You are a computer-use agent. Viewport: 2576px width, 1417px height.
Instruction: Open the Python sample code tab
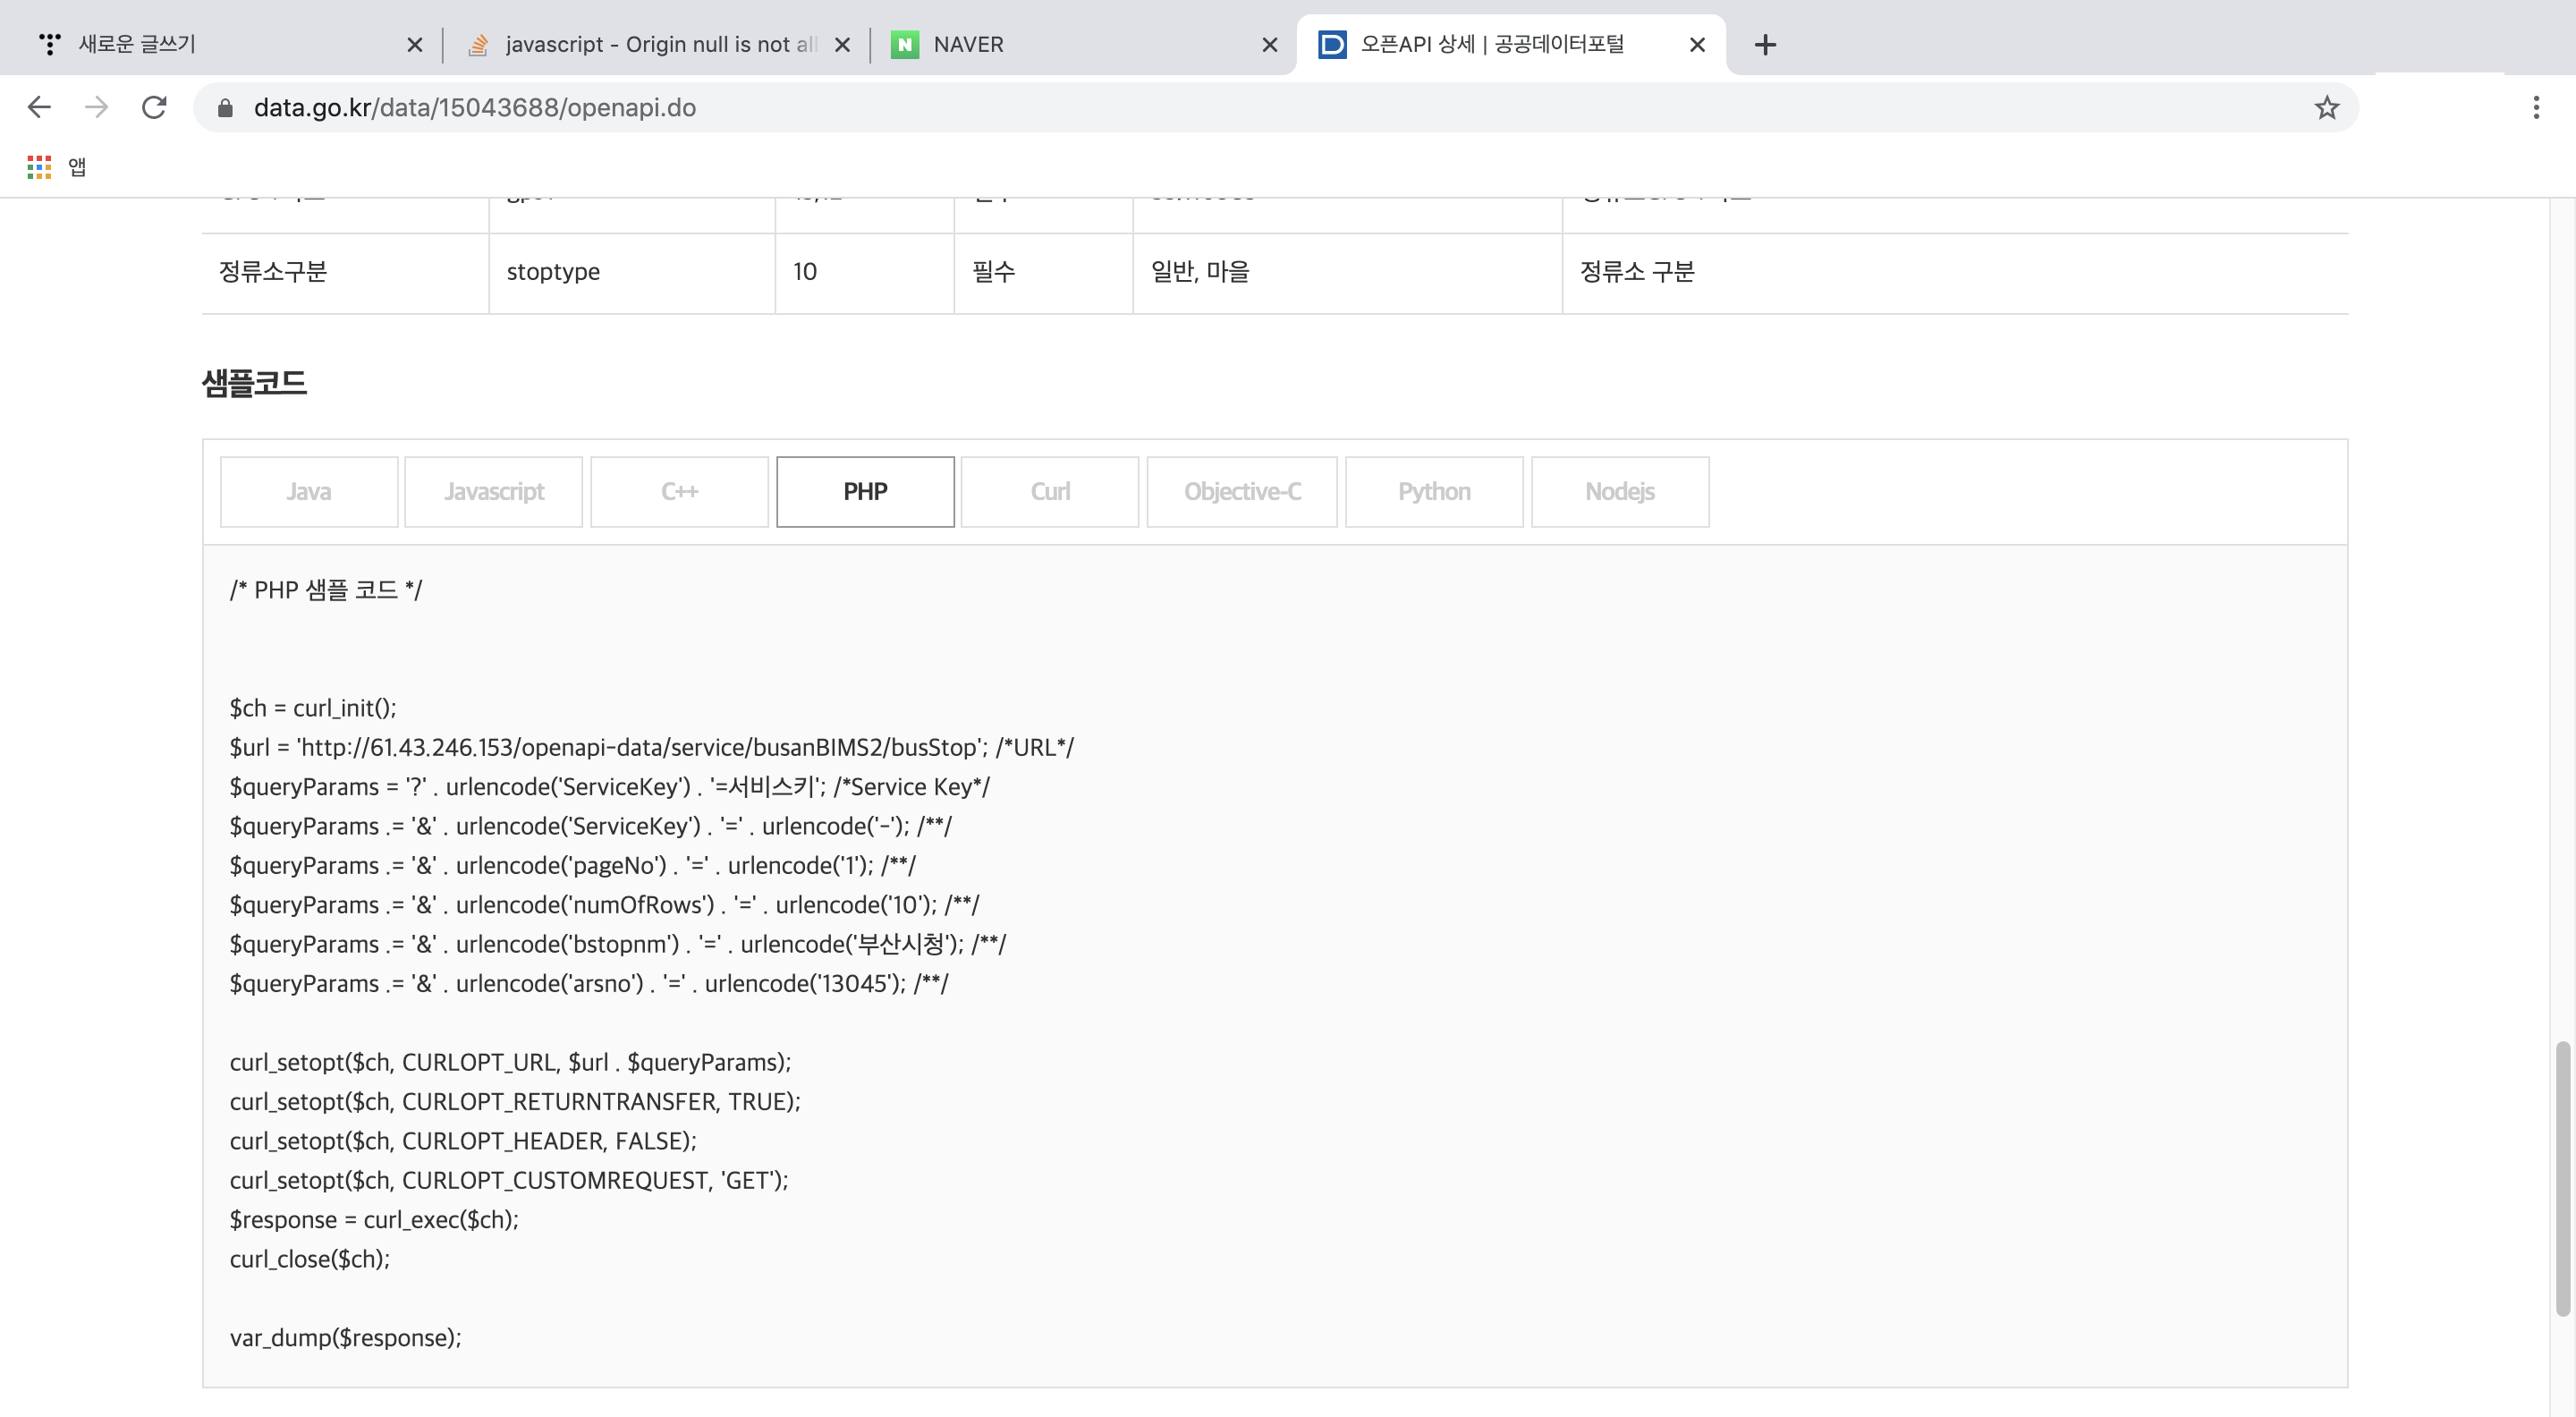tap(1434, 491)
